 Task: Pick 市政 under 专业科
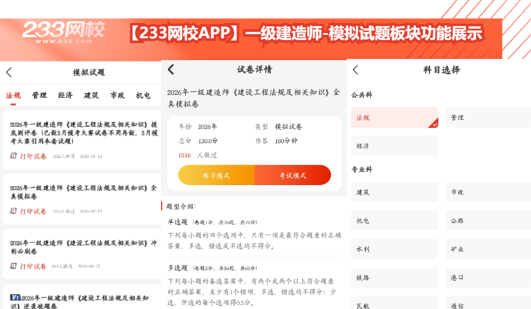tap(488, 192)
